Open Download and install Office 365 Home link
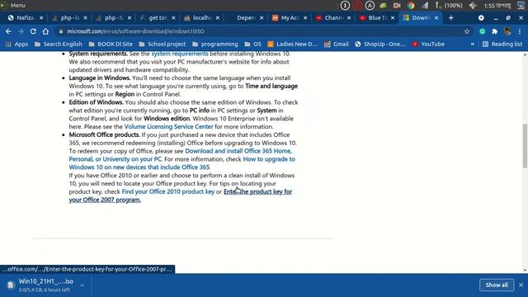528x297 pixels. [x=238, y=151]
